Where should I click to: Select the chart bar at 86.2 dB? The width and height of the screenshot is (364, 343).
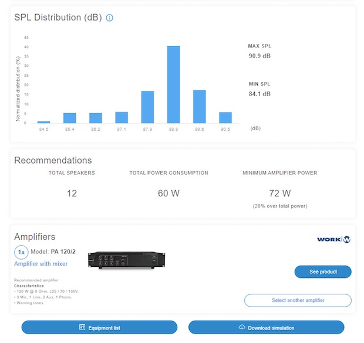(96, 118)
